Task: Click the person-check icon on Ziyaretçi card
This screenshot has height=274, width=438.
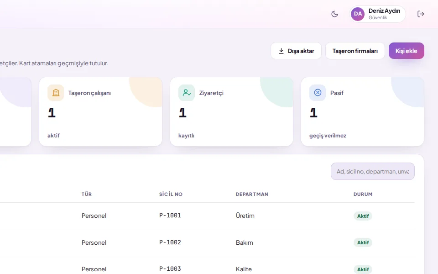Action: pos(187,93)
